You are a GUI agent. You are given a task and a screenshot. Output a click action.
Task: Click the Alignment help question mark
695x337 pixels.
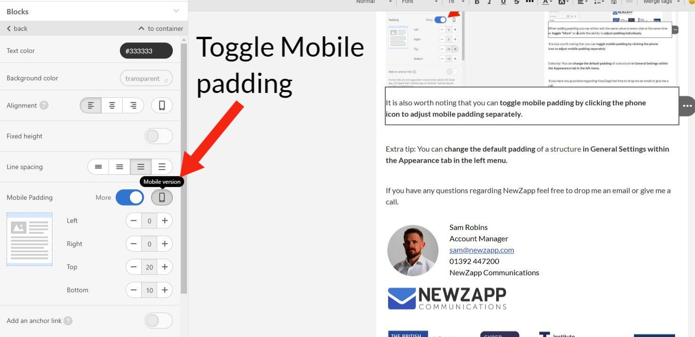[44, 105]
